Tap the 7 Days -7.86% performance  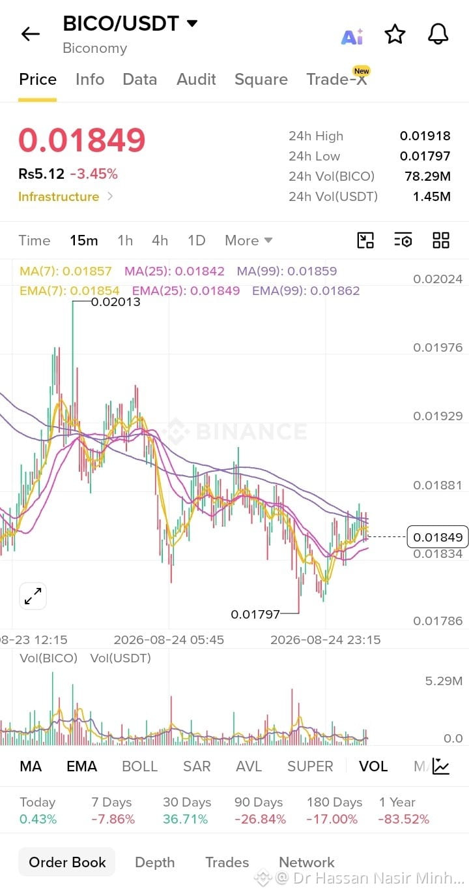pyautogui.click(x=113, y=810)
